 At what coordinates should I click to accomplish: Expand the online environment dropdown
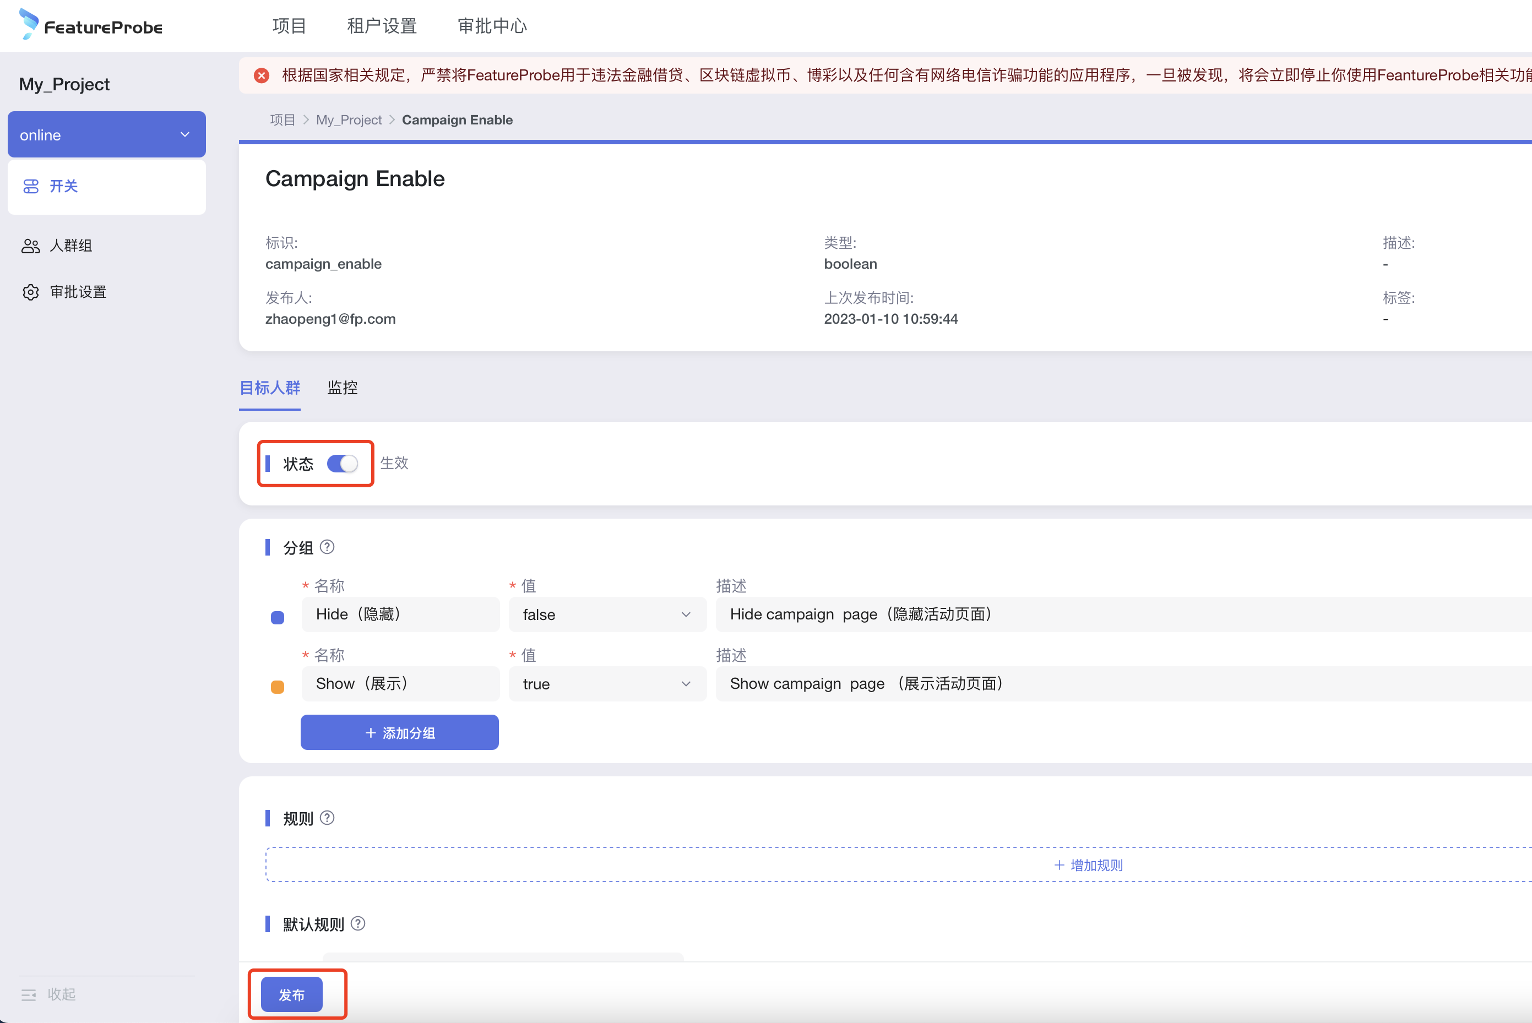pos(106,135)
